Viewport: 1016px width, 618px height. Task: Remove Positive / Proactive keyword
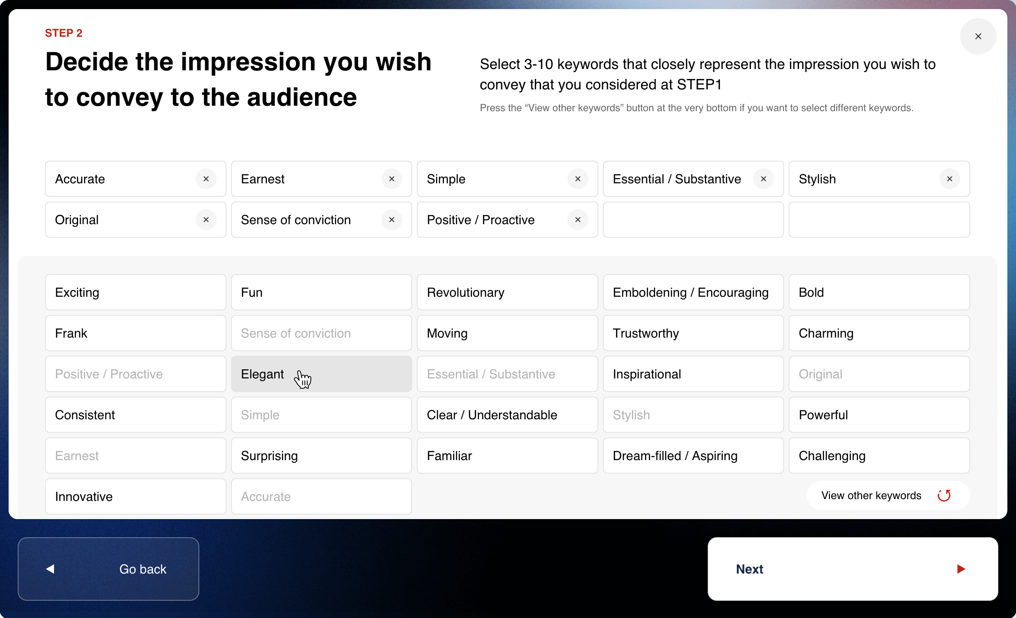(x=577, y=220)
